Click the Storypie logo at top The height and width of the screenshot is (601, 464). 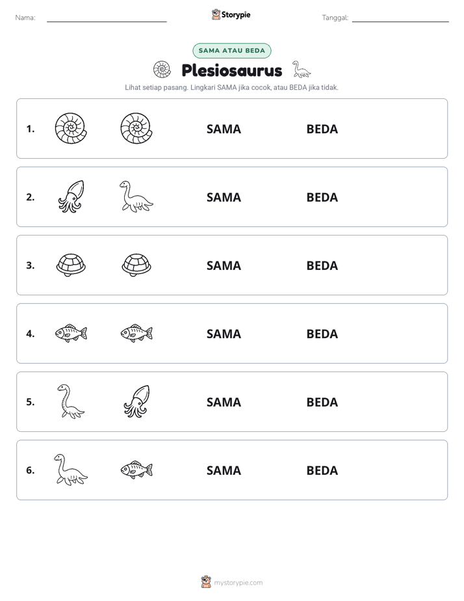231,14
